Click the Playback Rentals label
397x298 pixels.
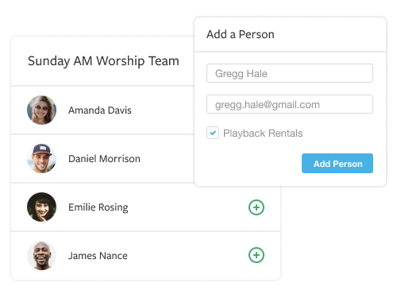pos(263,134)
